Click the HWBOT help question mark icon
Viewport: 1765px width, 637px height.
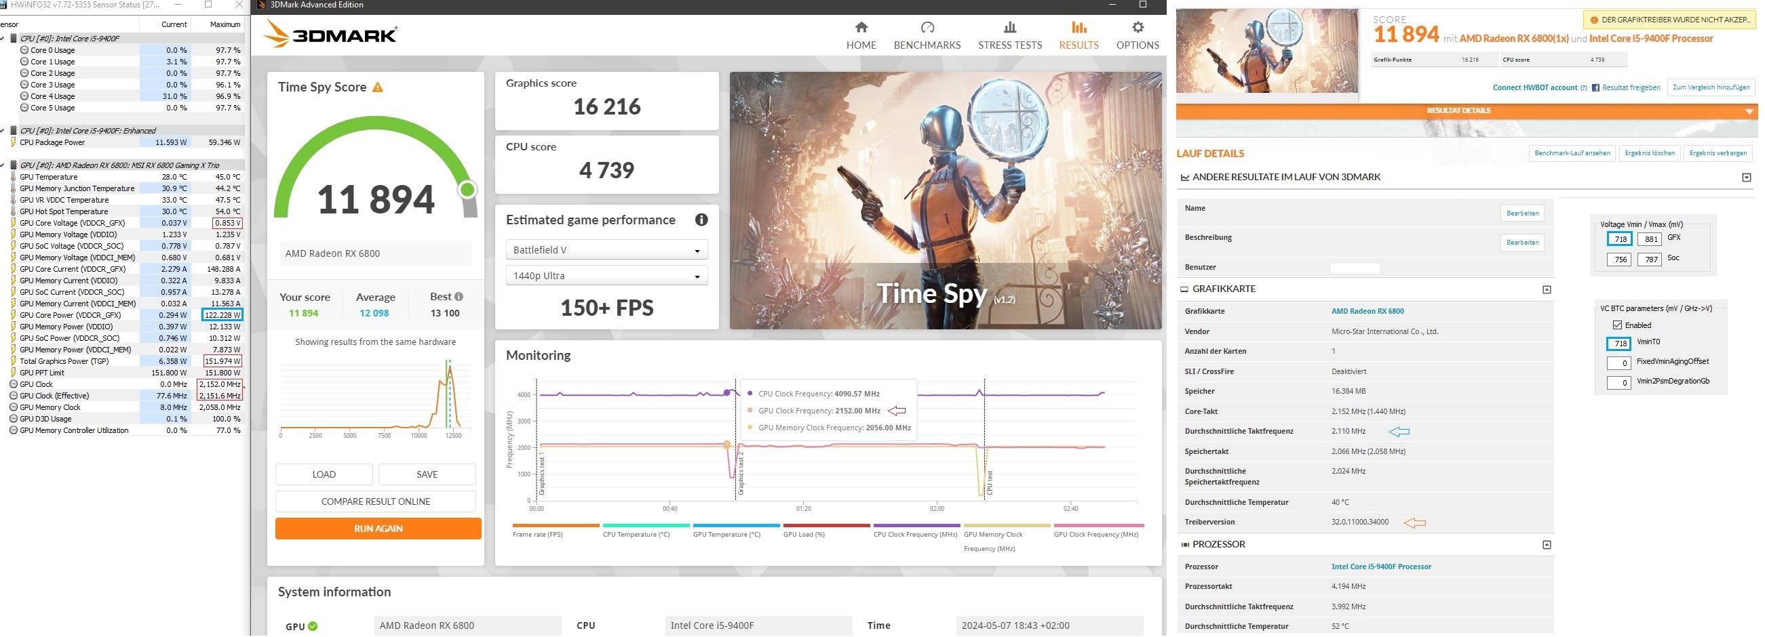(x=1583, y=87)
